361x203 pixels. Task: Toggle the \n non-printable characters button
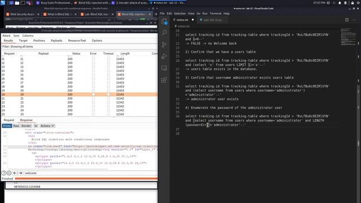pyautogui.click(x=36, y=126)
